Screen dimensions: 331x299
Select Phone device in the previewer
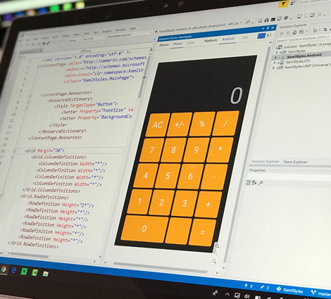(177, 44)
